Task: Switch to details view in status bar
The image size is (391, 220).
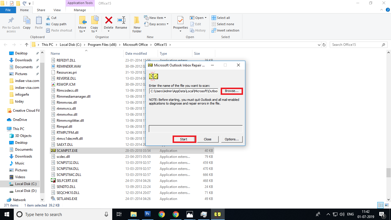Action: [x=380, y=205]
